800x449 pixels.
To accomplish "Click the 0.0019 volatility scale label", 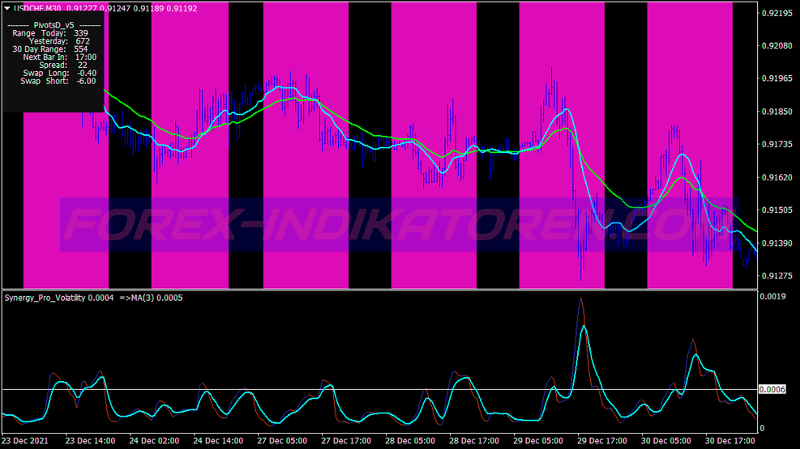I will [x=772, y=296].
